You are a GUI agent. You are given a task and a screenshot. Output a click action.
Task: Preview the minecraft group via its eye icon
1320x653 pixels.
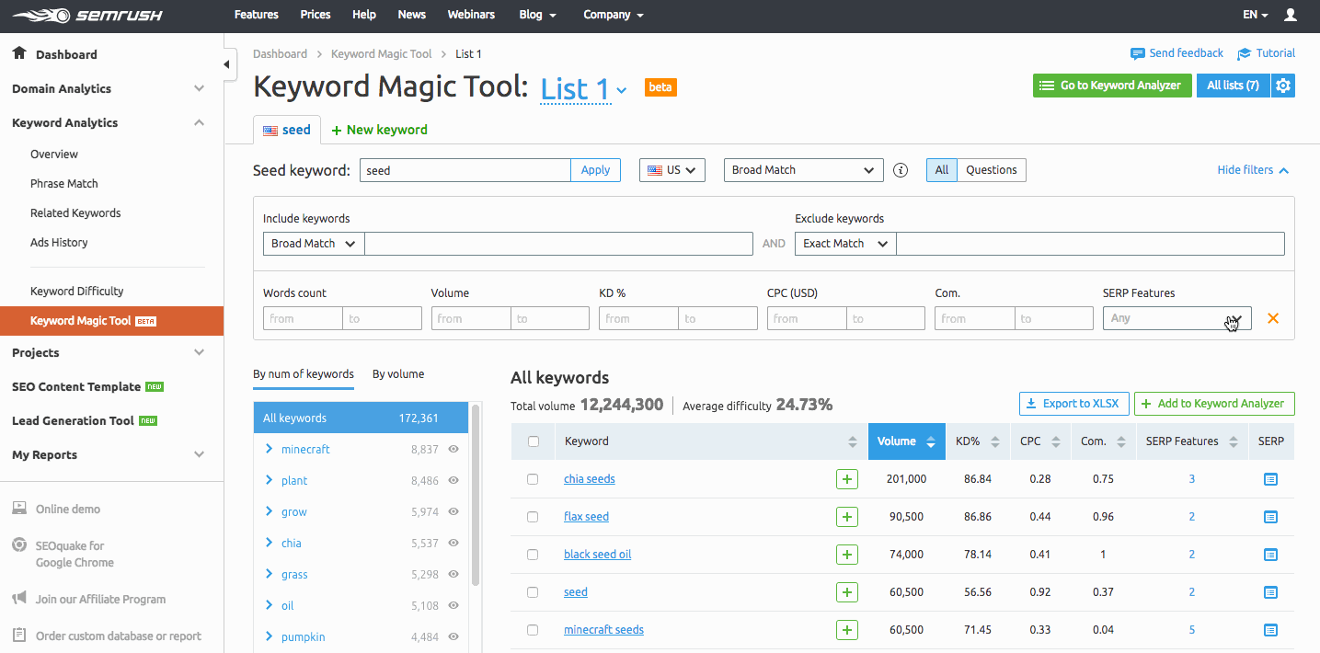(452, 449)
